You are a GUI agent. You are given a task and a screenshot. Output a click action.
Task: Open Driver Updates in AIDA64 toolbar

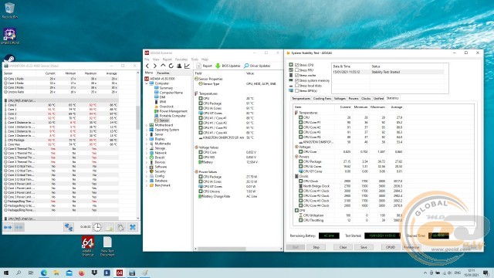[x=257, y=66]
